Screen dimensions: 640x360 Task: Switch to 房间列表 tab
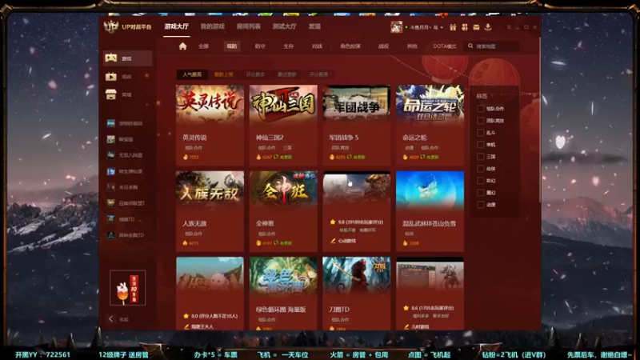[x=248, y=26]
